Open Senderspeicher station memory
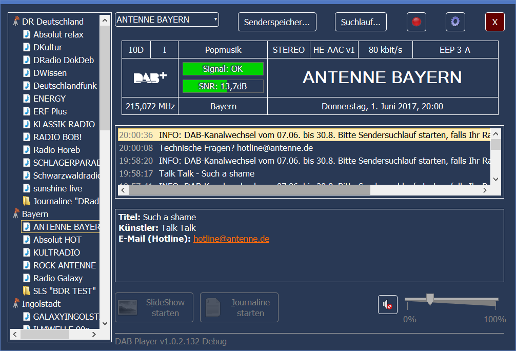The width and height of the screenshot is (516, 351). click(x=277, y=22)
